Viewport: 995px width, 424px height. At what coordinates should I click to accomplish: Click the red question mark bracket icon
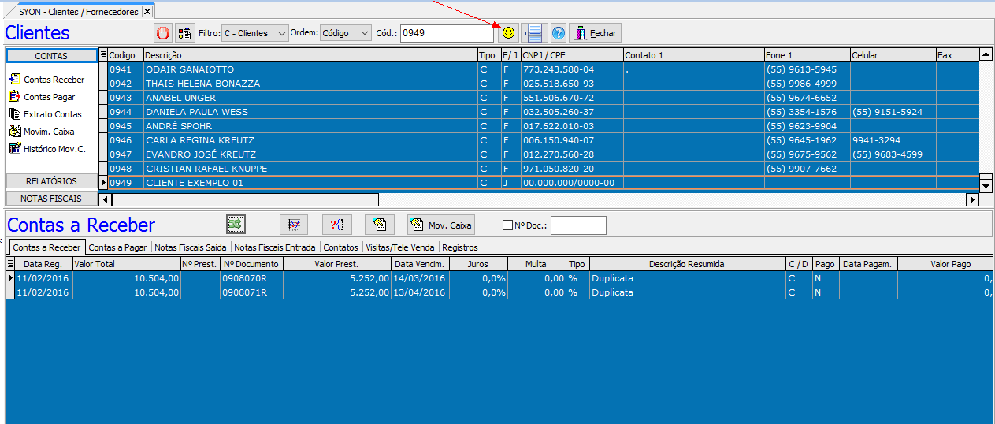point(337,225)
